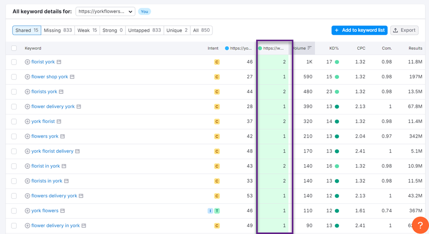Image resolution: width=429 pixels, height=234 pixels.
Task: Open the flowers delivery york keyword link
Action: pos(54,196)
